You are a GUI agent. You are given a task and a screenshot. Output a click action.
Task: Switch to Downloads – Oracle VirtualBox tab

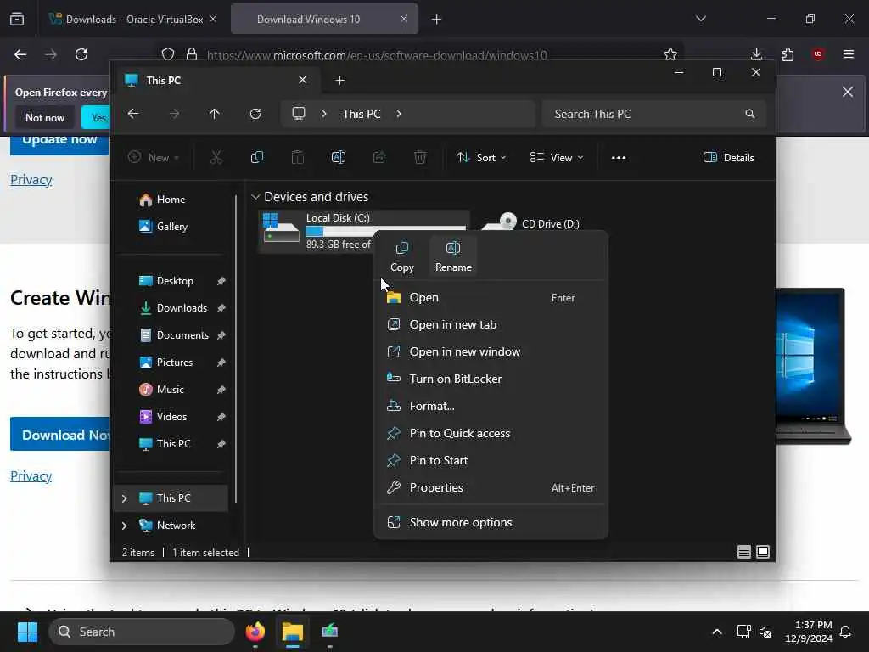(x=133, y=20)
